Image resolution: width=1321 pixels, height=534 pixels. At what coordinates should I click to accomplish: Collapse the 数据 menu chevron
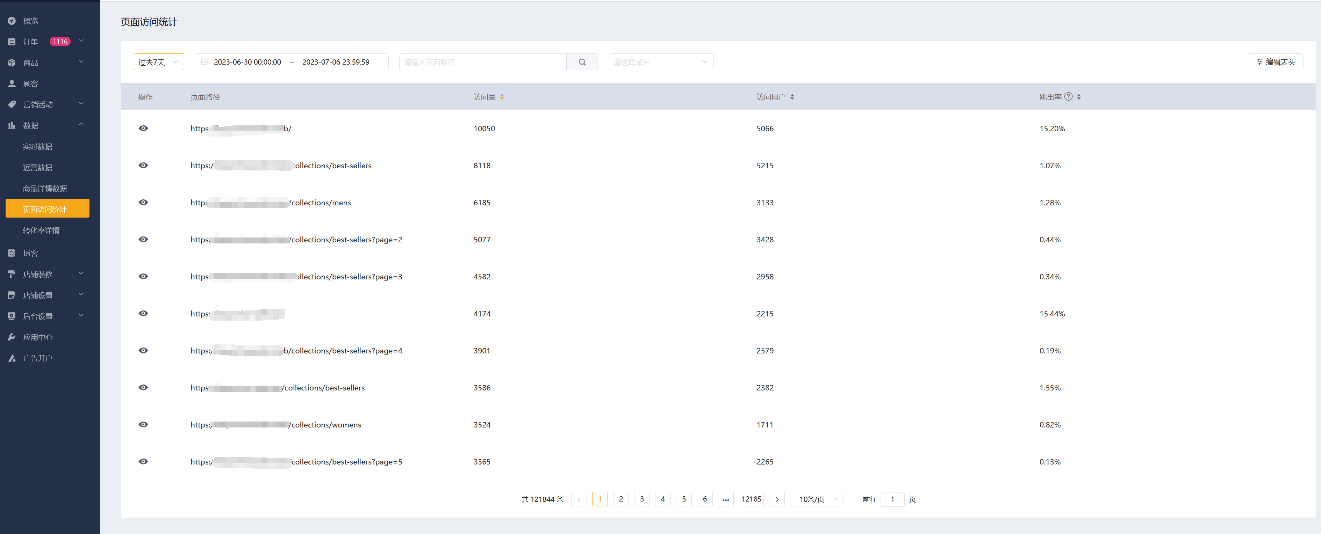tap(81, 125)
